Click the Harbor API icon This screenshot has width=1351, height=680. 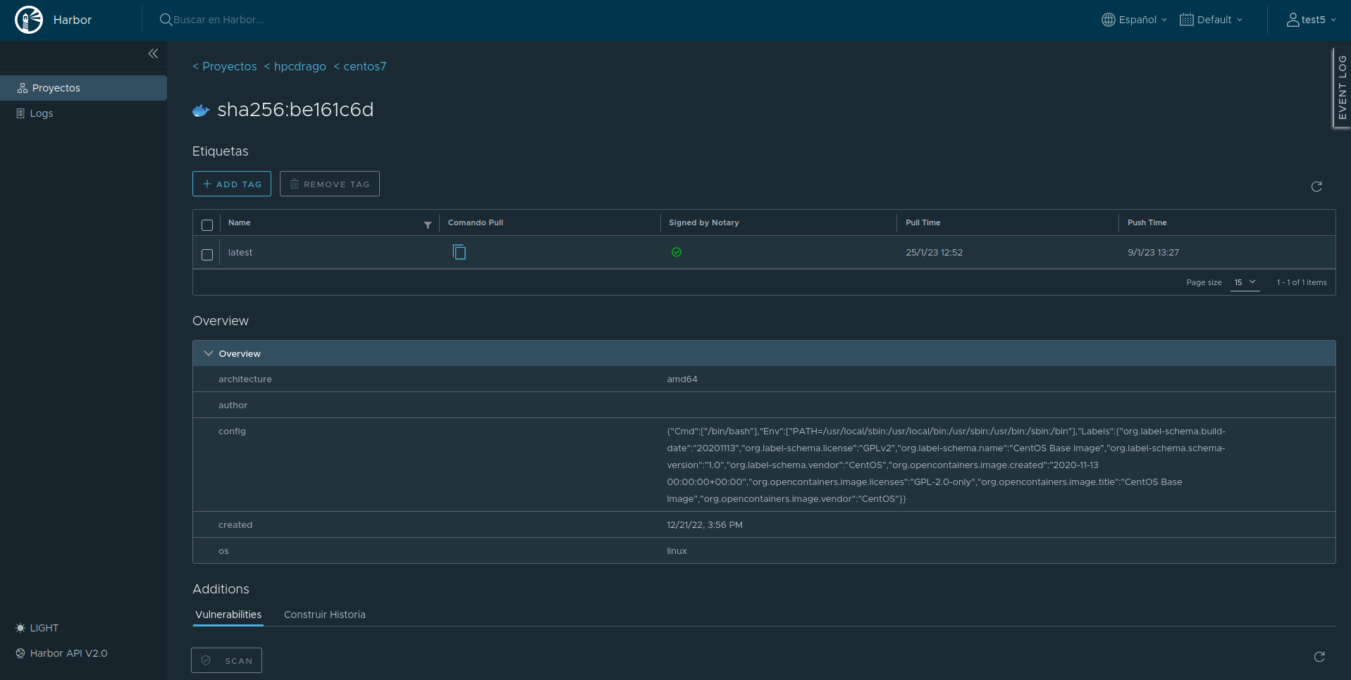20,653
